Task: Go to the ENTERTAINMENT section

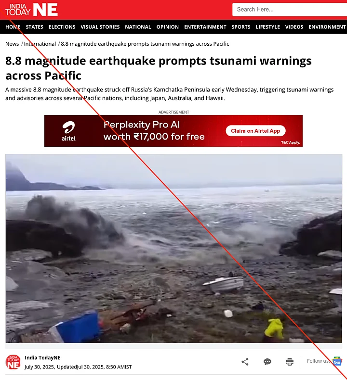Action: click(x=205, y=27)
